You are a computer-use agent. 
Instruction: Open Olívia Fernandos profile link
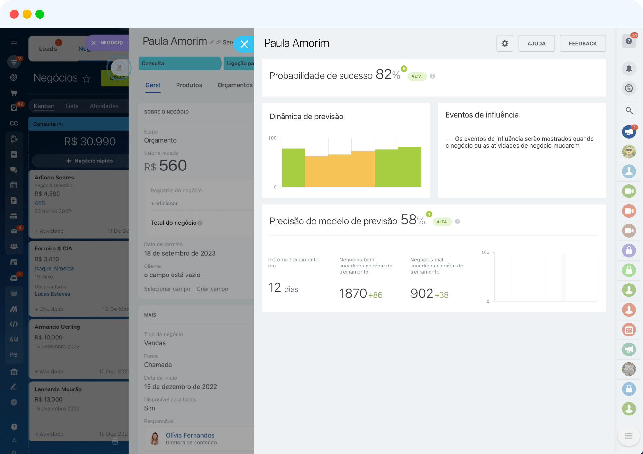coord(190,435)
